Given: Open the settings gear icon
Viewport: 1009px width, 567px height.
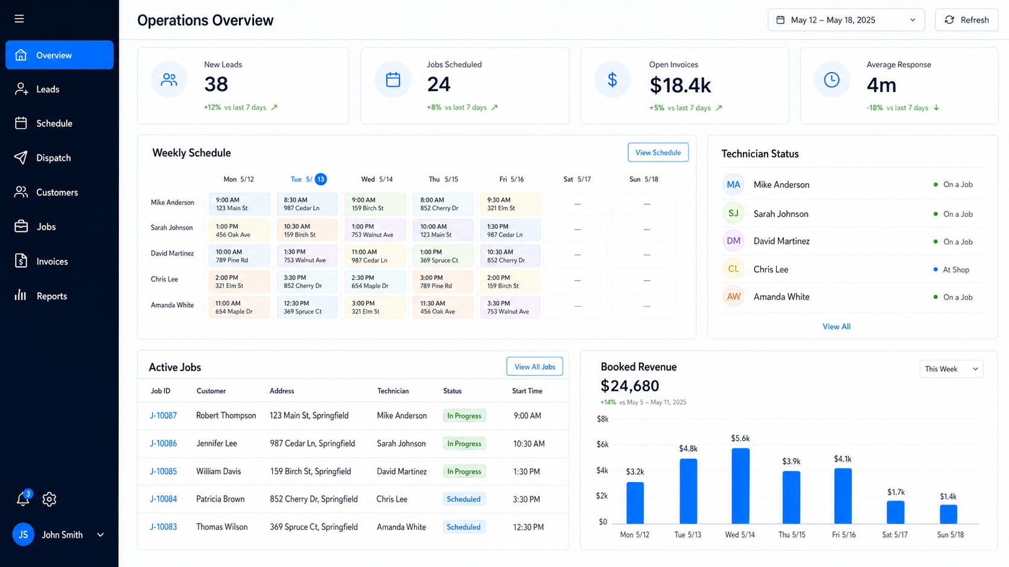Looking at the screenshot, I should (x=49, y=499).
